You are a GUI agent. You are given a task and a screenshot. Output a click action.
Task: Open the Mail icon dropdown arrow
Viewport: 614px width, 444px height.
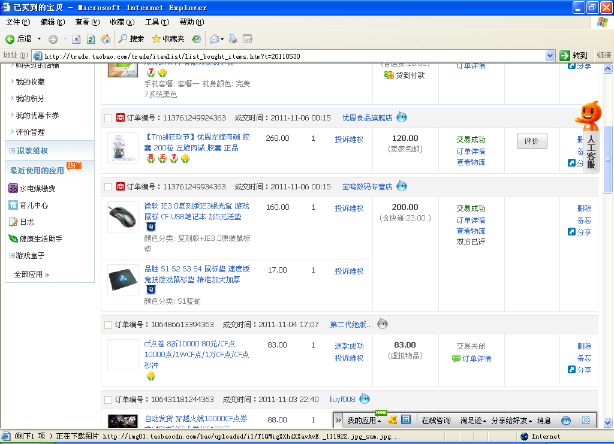[222, 39]
